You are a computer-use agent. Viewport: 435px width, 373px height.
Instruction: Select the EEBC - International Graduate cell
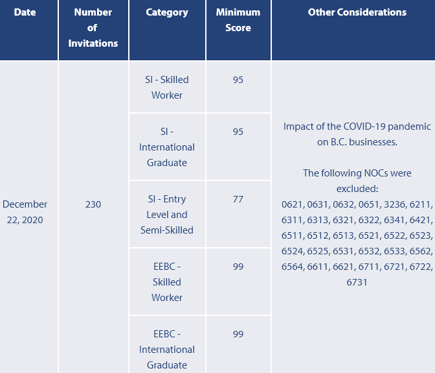tap(167, 350)
